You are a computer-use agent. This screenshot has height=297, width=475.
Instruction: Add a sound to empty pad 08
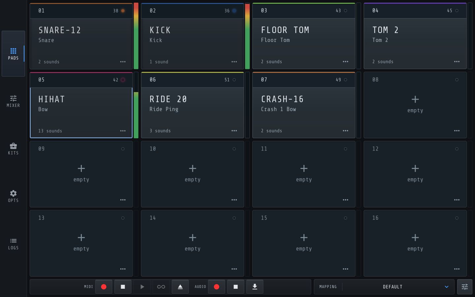click(x=415, y=99)
